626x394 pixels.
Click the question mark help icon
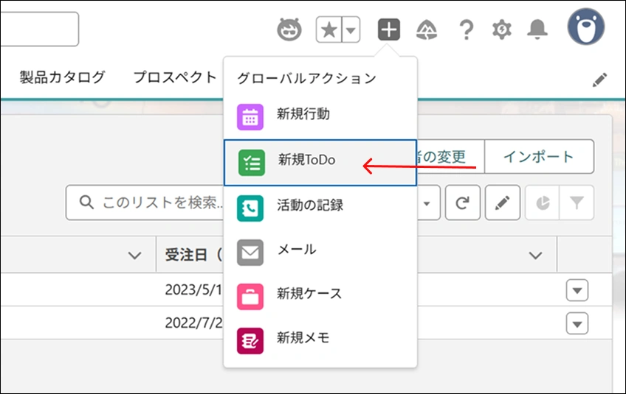(466, 29)
